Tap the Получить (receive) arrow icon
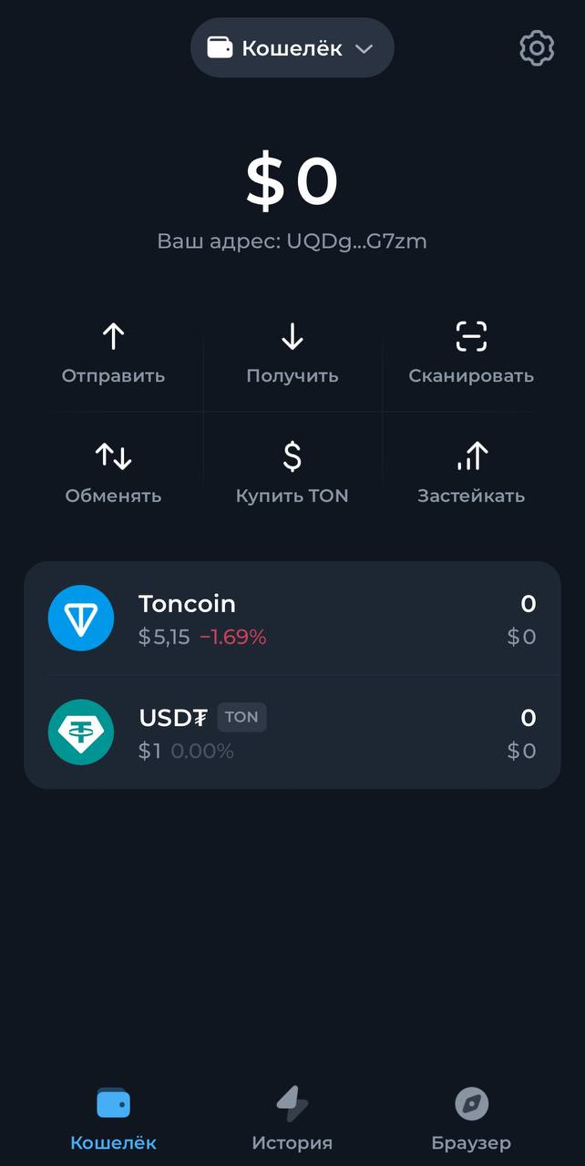The width and height of the screenshot is (585, 1166). pyautogui.click(x=292, y=335)
